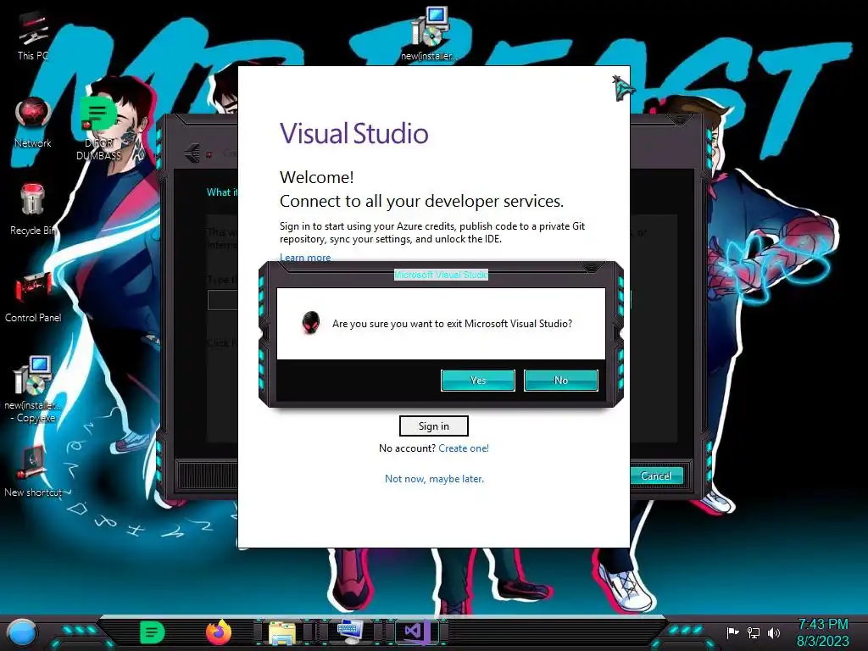Click No to stay in Visual Studio
The width and height of the screenshot is (868, 651).
(561, 381)
